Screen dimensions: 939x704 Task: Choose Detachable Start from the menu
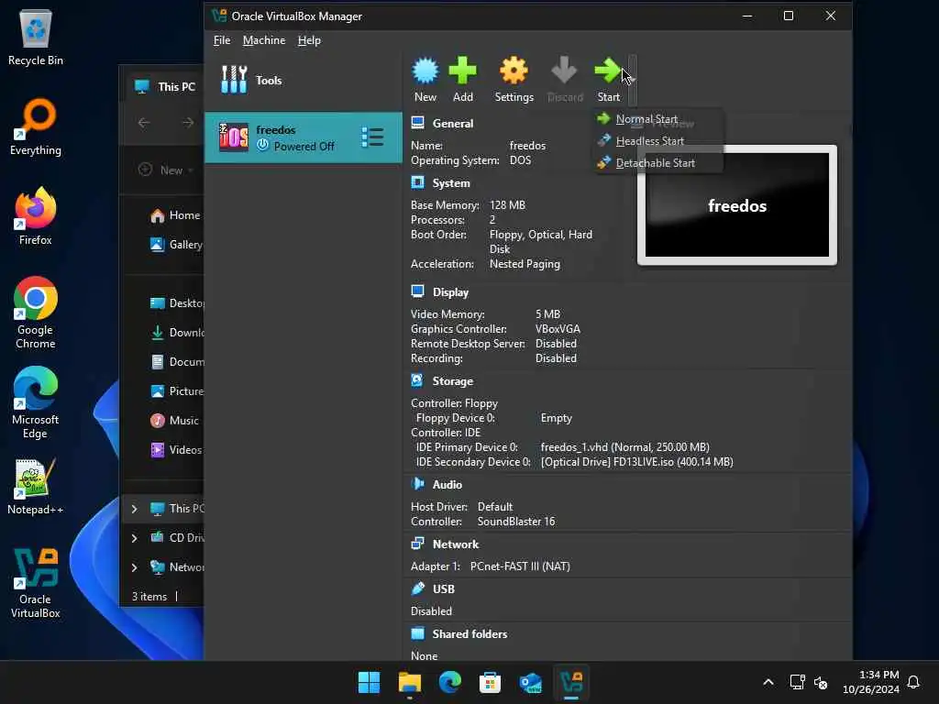655,163
